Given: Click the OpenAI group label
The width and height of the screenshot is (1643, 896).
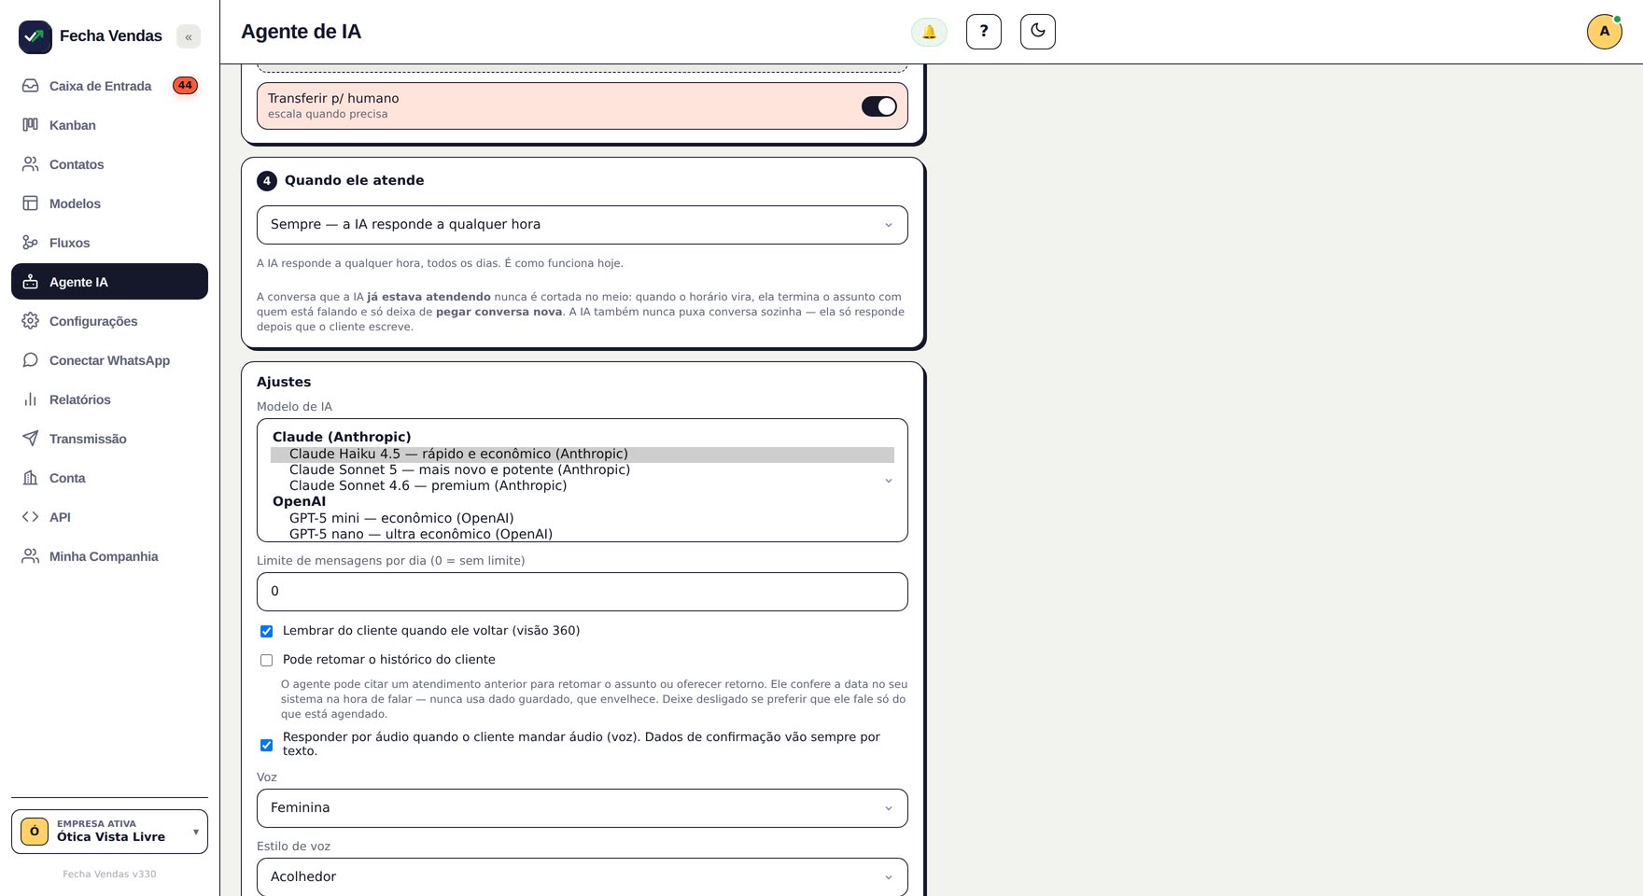Looking at the screenshot, I should (x=299, y=502).
